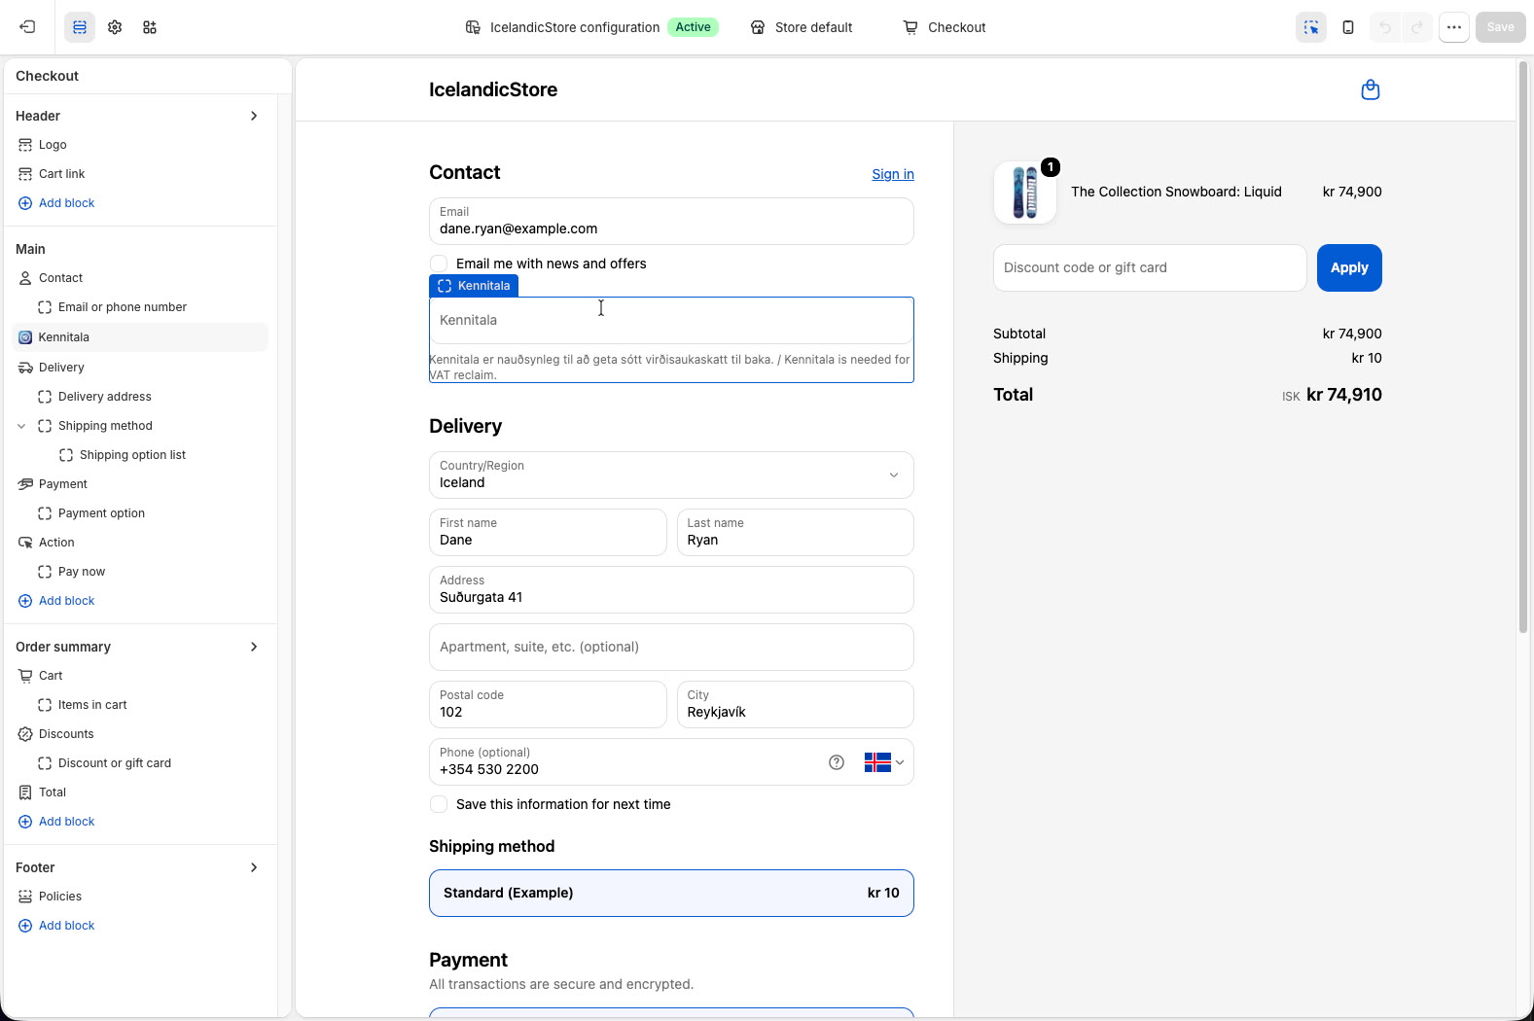This screenshot has width=1534, height=1021.
Task: Check Save this information for next time
Action: click(x=439, y=804)
